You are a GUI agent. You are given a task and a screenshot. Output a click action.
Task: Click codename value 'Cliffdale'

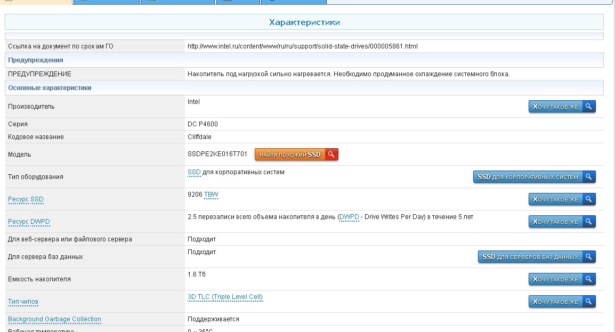pos(199,137)
